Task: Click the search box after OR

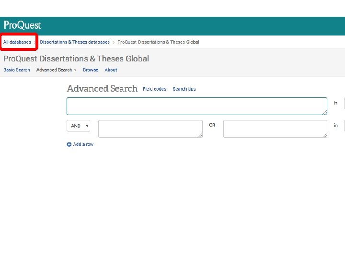Action: (275, 129)
